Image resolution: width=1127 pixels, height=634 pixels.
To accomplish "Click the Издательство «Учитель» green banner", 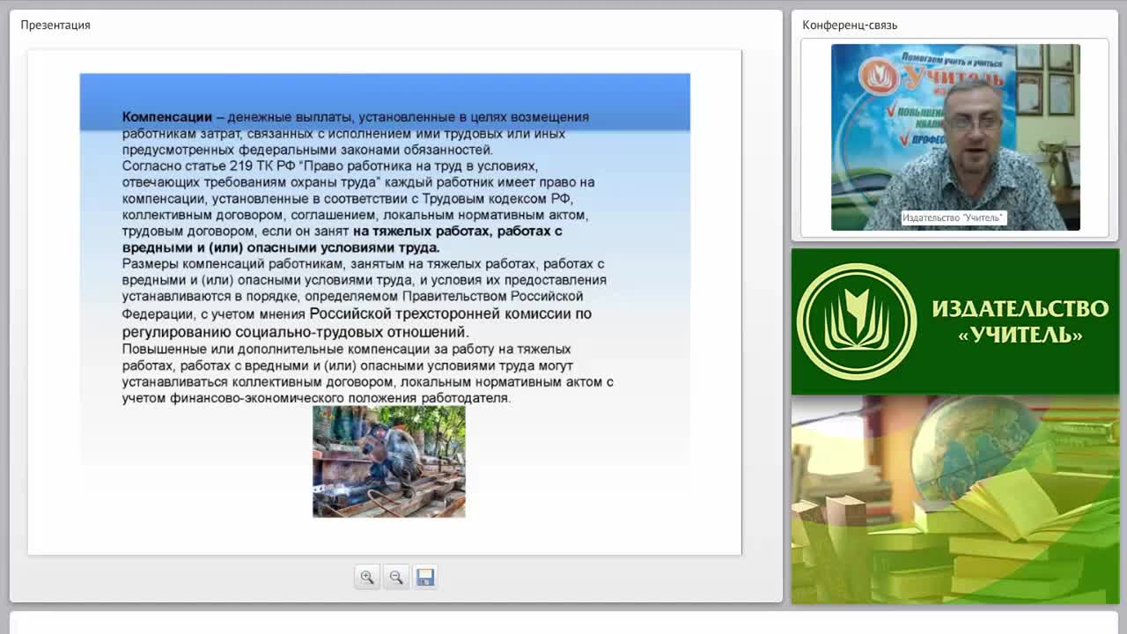I will click(955, 321).
